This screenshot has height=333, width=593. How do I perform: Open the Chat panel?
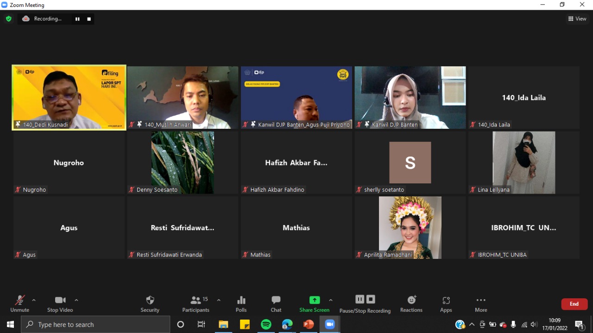pos(276,304)
